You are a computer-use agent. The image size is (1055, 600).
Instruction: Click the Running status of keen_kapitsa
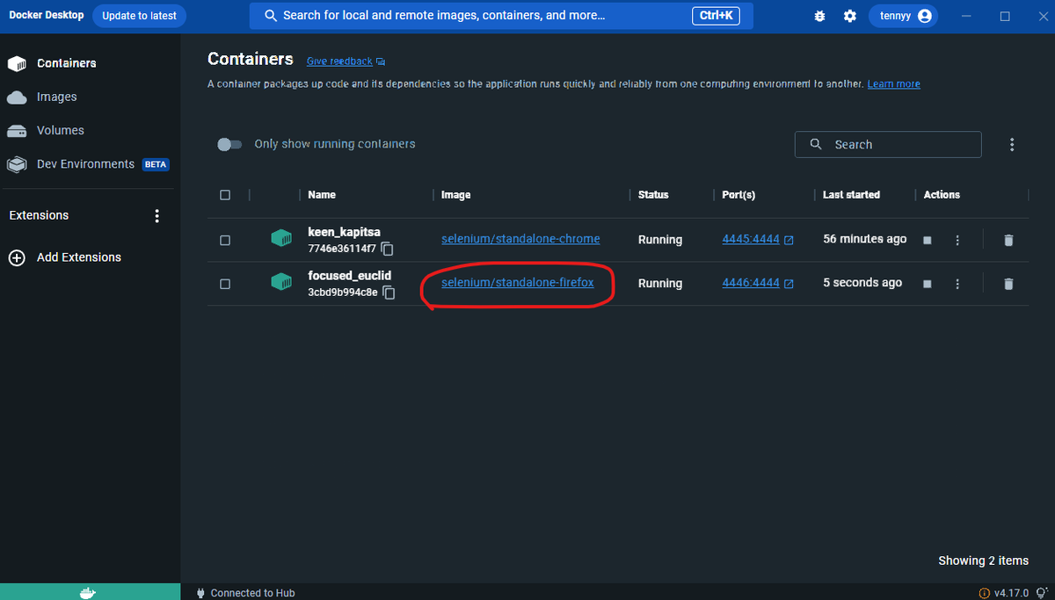click(x=660, y=239)
